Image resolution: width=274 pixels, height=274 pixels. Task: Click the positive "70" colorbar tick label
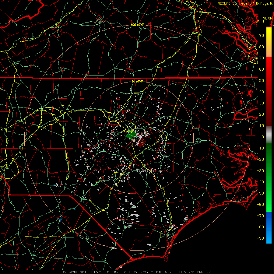262,58
